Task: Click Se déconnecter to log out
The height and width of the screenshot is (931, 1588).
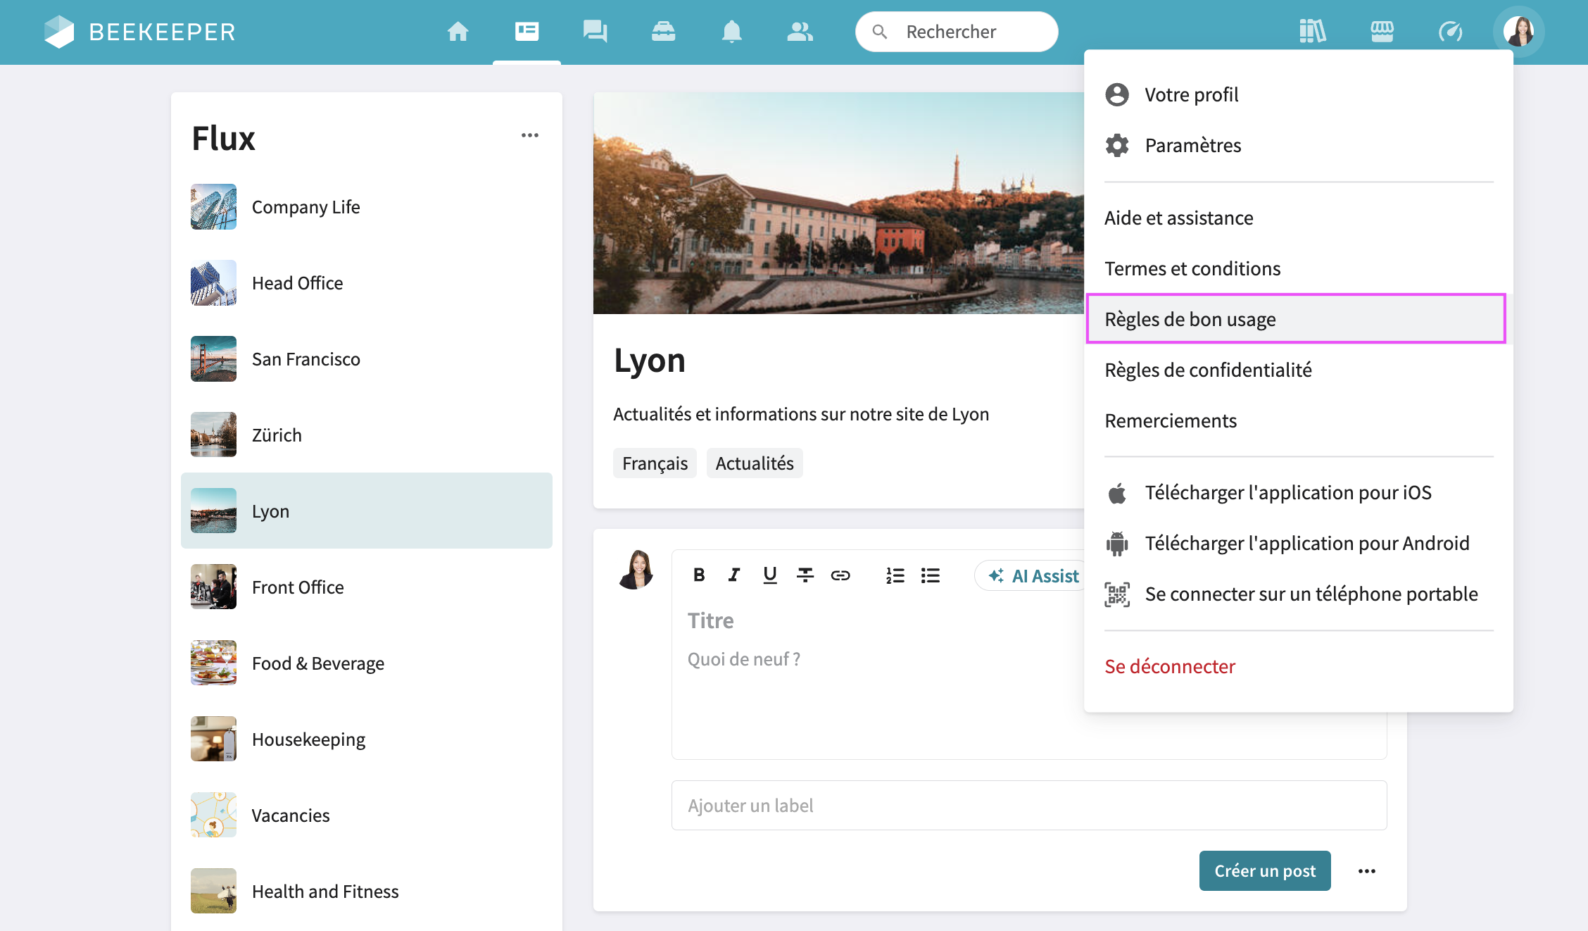Action: tap(1169, 666)
